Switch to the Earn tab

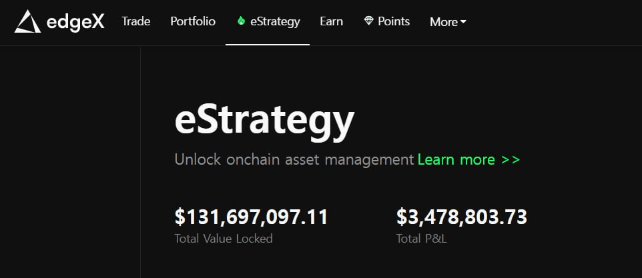(x=331, y=21)
